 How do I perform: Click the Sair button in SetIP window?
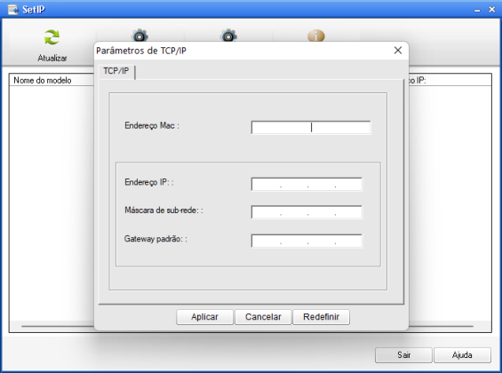click(x=403, y=355)
